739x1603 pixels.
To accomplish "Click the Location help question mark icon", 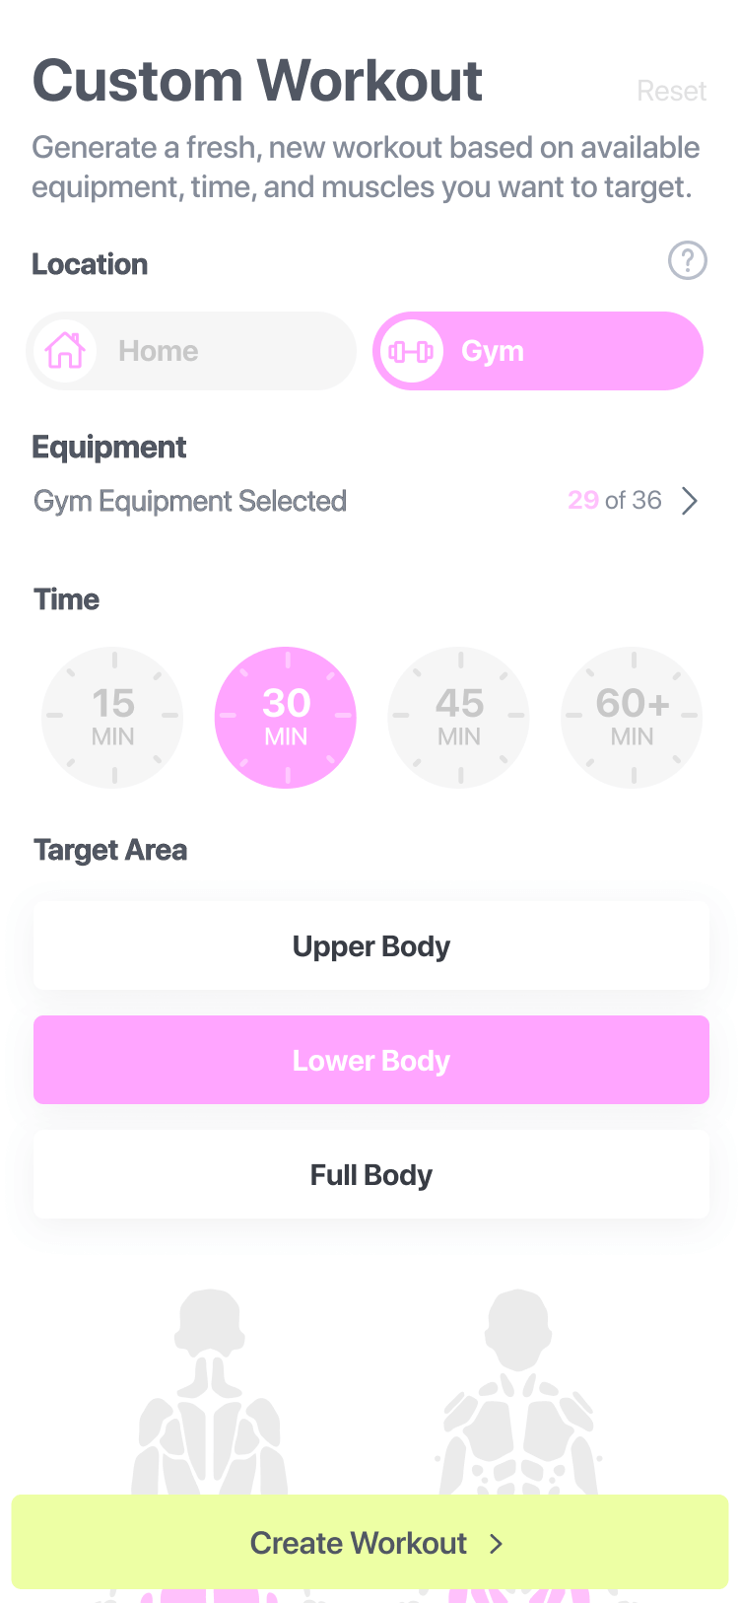I will (x=687, y=261).
